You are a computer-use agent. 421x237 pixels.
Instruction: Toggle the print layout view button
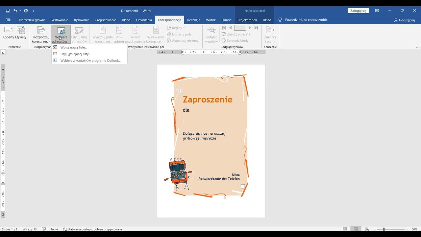tap(356, 229)
